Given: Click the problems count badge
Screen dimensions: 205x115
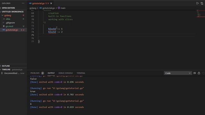Looking at the screenshot, I should pyautogui.click(x=43, y=73).
